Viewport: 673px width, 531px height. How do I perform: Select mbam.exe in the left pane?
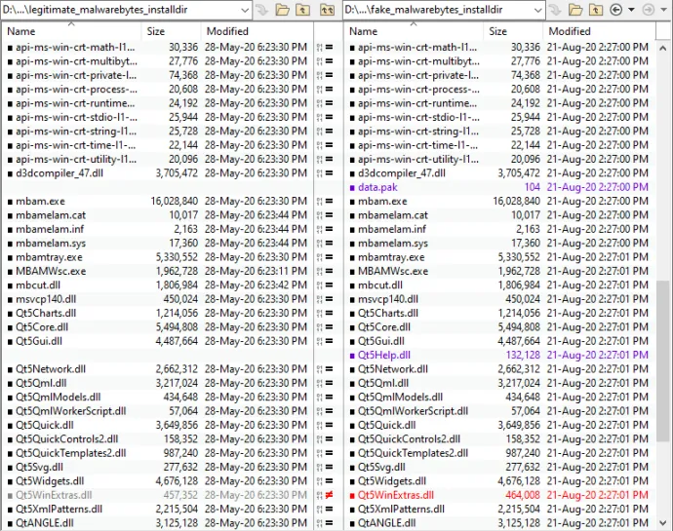pyautogui.click(x=40, y=201)
